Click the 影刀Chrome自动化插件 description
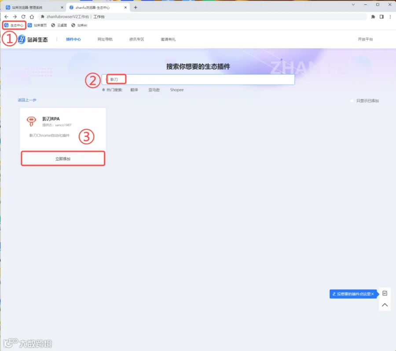Screen dimensions: 396x351 [x=49, y=135]
